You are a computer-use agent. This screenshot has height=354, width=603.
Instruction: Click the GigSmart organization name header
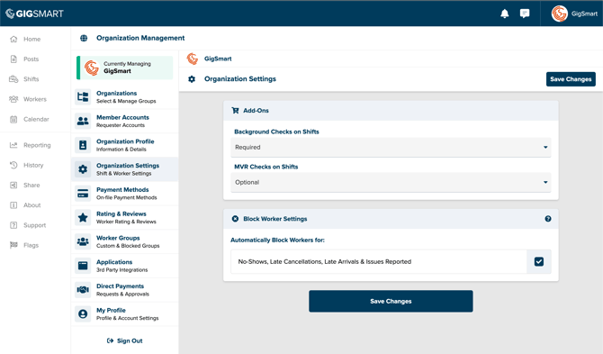[218, 59]
